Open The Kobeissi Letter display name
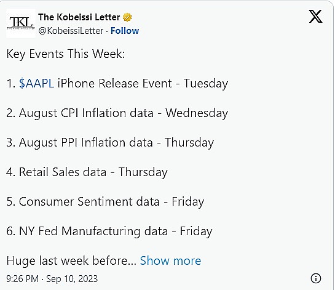The height and width of the screenshot is (290, 335). pos(79,17)
